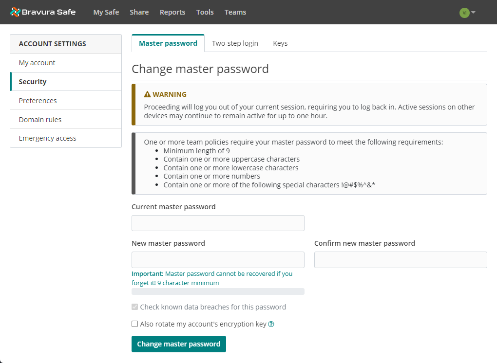Switch to the Two-step login tab
The width and height of the screenshot is (497, 363).
coord(235,43)
